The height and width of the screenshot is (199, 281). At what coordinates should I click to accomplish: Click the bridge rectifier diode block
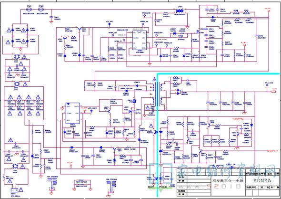(20, 35)
